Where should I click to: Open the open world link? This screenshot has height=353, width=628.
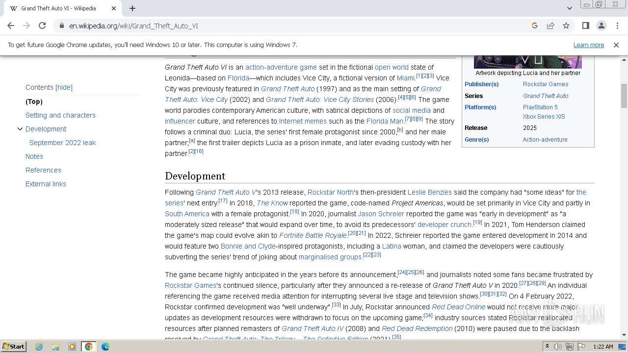pyautogui.click(x=392, y=67)
